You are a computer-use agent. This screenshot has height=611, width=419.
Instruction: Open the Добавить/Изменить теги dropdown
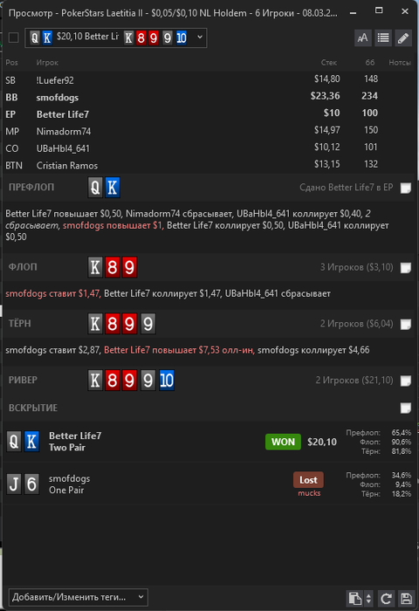coord(79,597)
